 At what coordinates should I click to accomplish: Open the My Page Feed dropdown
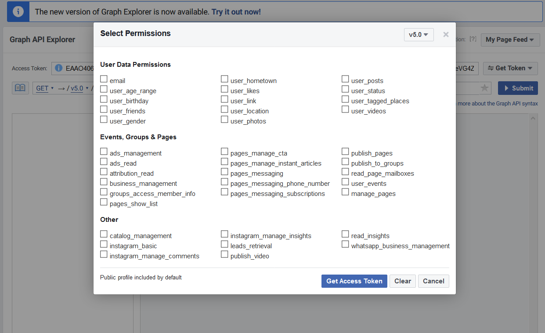pos(510,40)
